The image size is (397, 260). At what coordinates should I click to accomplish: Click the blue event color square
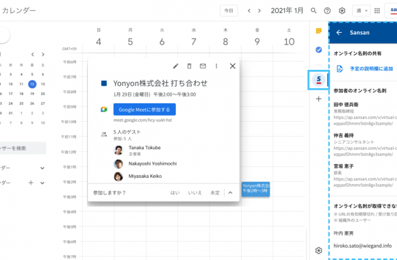pos(104,83)
